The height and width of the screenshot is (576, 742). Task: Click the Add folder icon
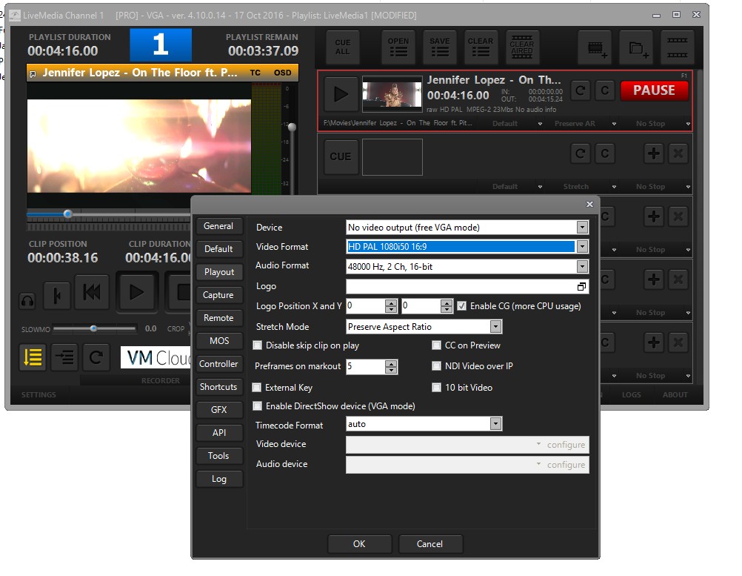tap(636, 48)
